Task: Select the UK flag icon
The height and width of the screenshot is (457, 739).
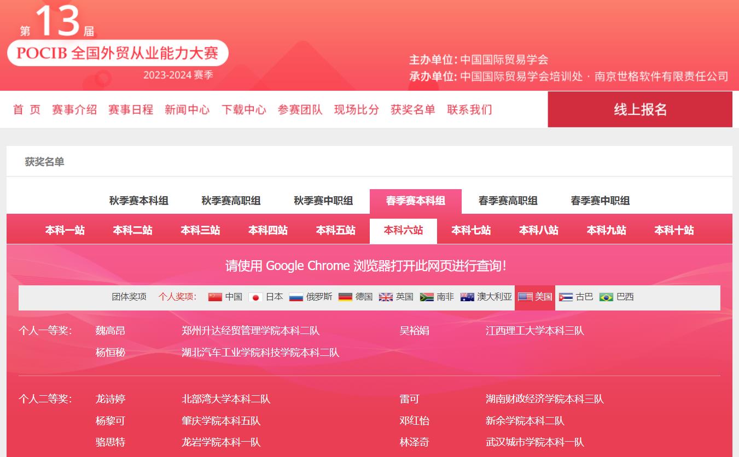Action: tap(386, 297)
